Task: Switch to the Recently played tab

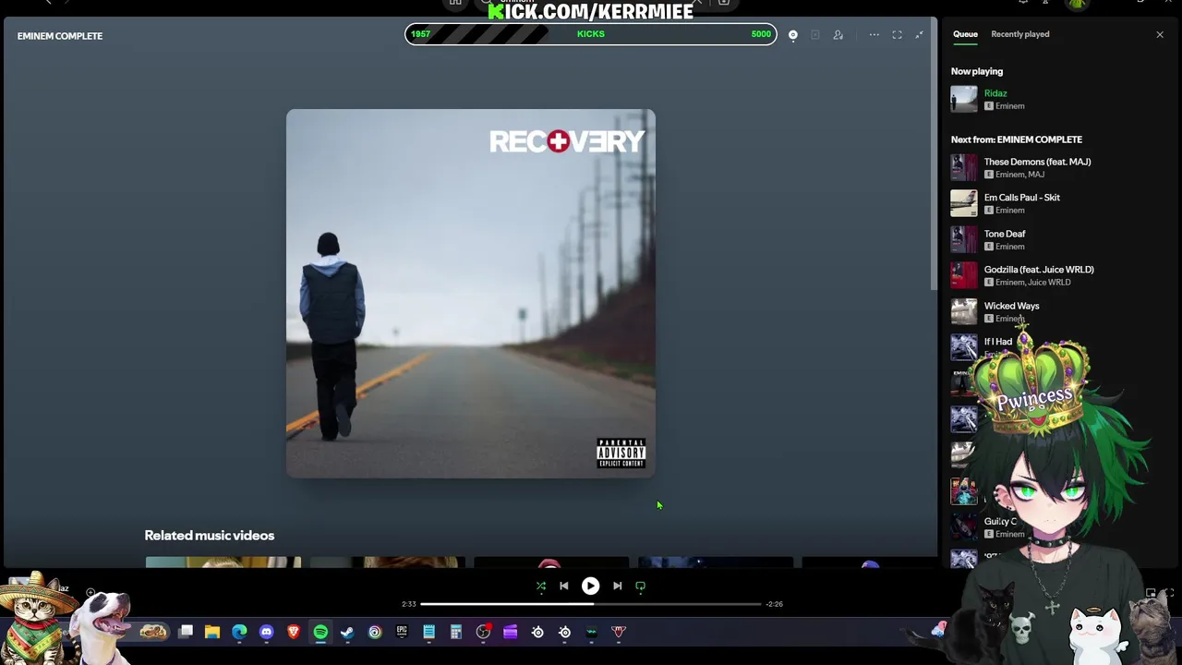Action: pyautogui.click(x=1019, y=34)
